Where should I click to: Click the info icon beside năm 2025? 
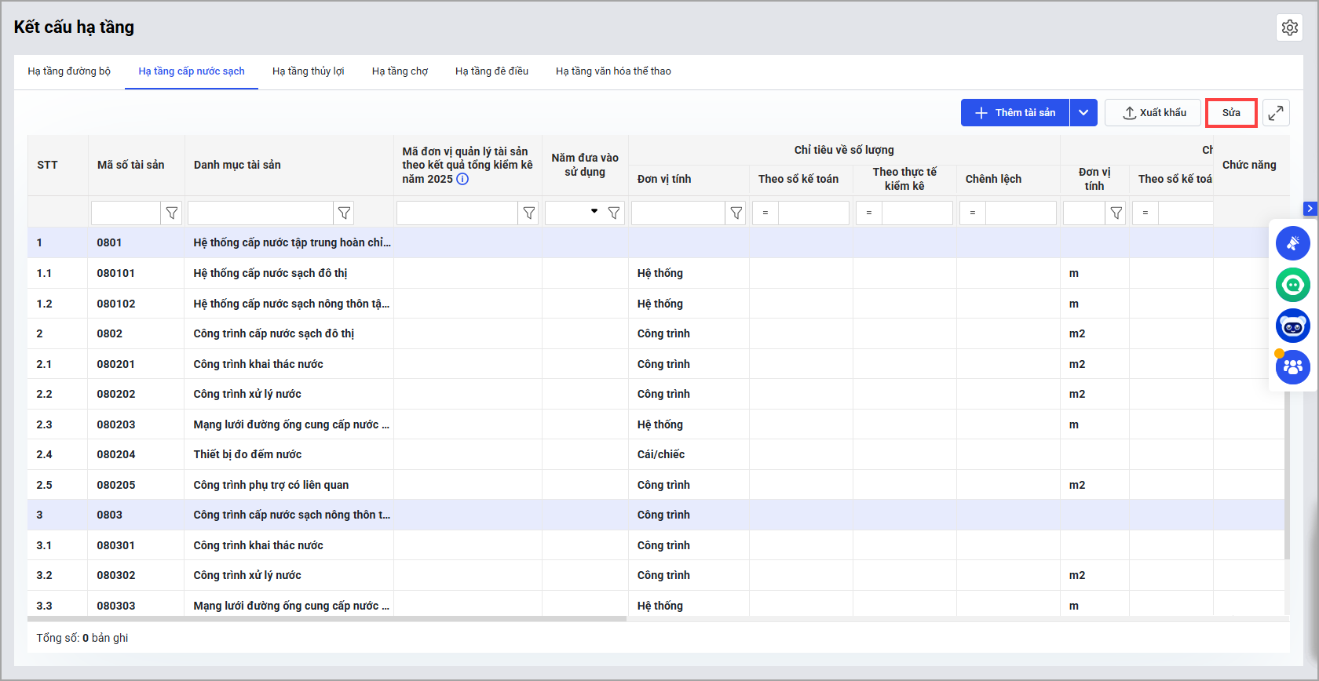(462, 179)
